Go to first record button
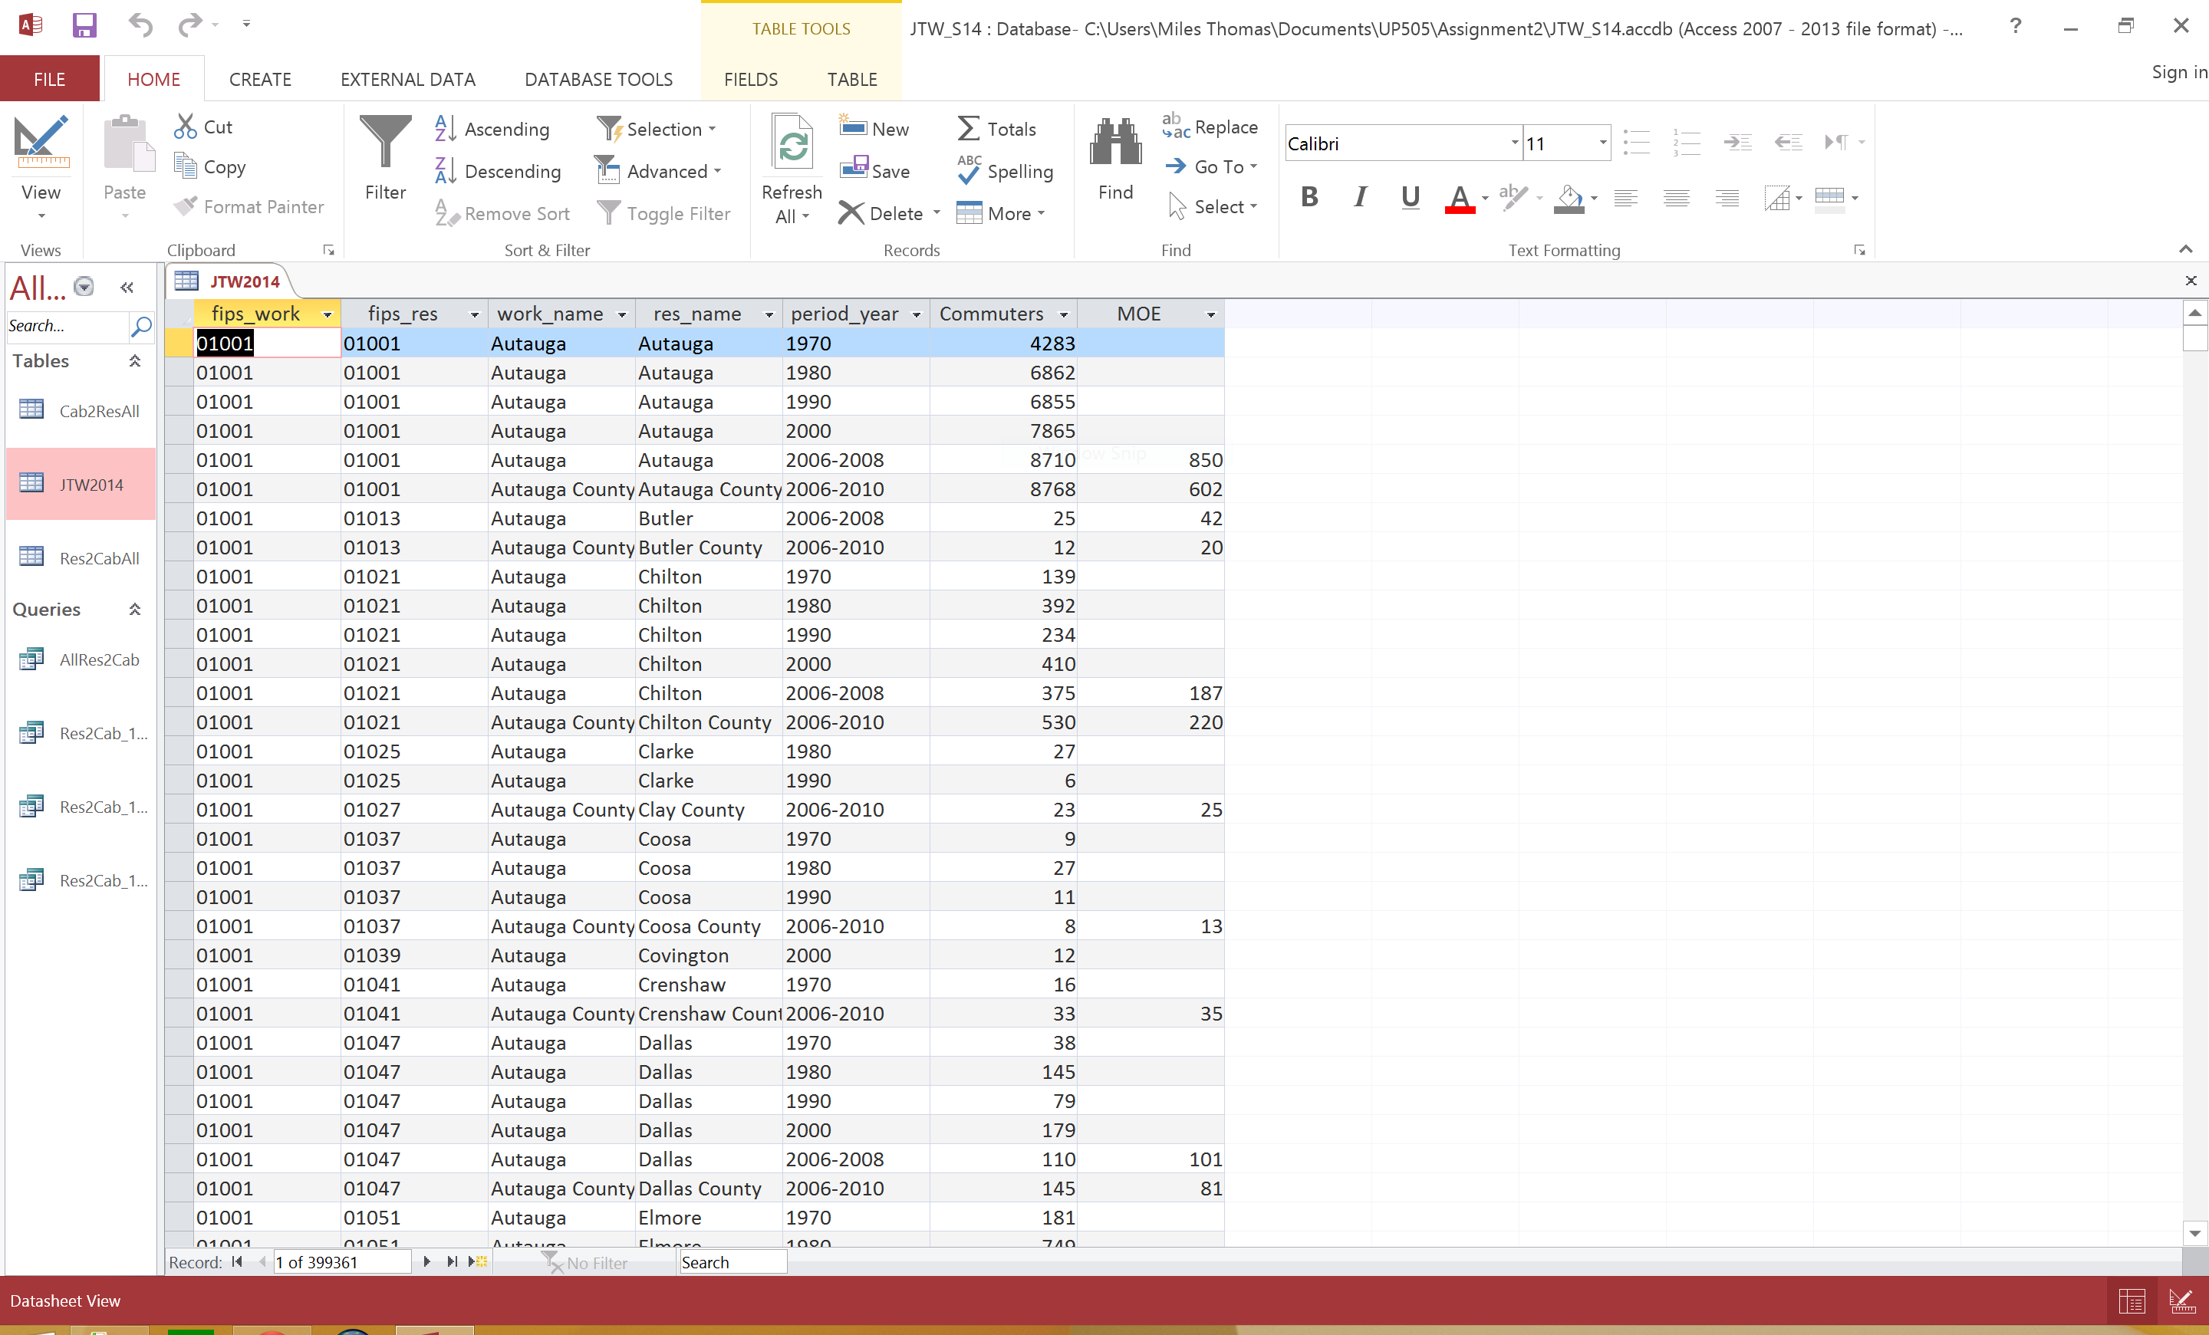2209x1335 pixels. [238, 1261]
